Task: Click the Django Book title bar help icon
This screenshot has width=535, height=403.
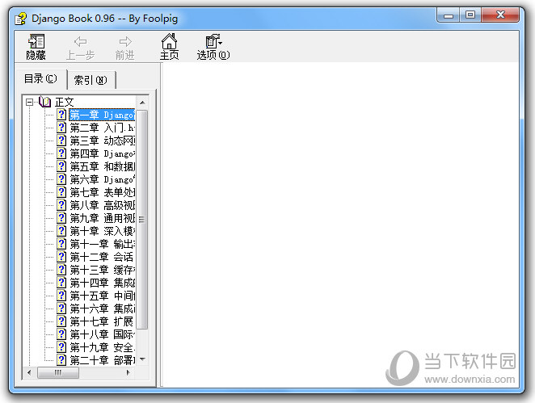Action: pyautogui.click(x=20, y=19)
